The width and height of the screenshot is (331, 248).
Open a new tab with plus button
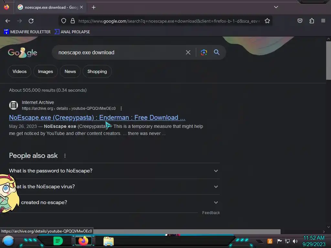(x=93, y=7)
